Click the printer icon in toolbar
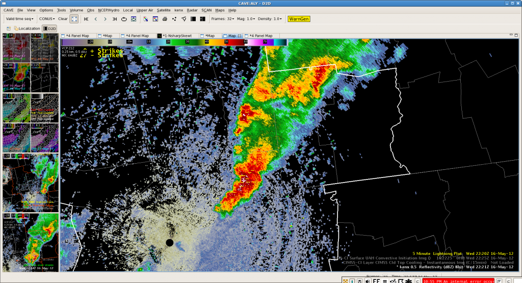 pos(165,19)
